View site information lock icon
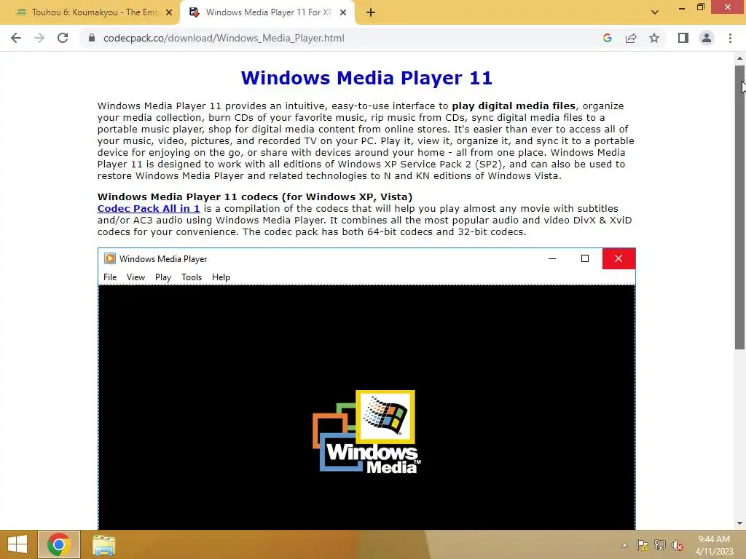Image resolution: width=746 pixels, height=559 pixels. pos(92,38)
